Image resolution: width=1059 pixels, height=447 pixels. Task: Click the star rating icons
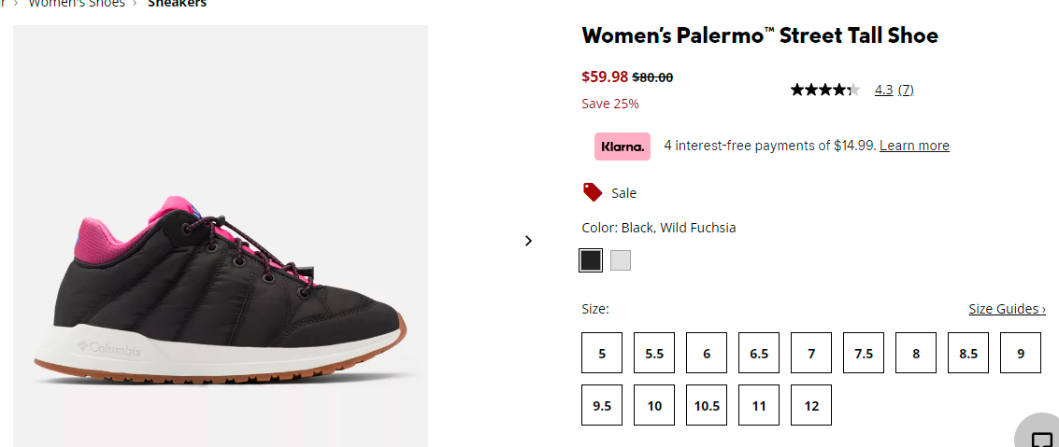825,90
